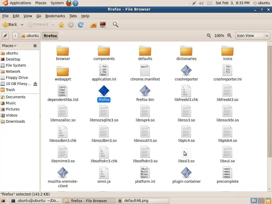Open the volume control in panel
Image resolution: width=272 pixels, height=204 pixels.
pyautogui.click(x=201, y=3)
